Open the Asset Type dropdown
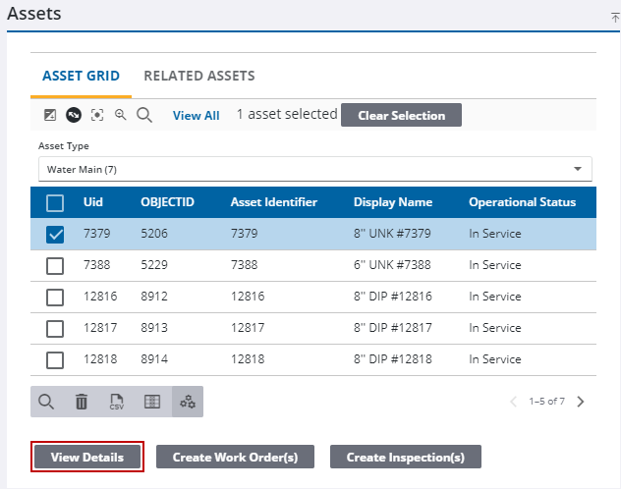Viewport: 621px width, 489px height. (x=314, y=169)
